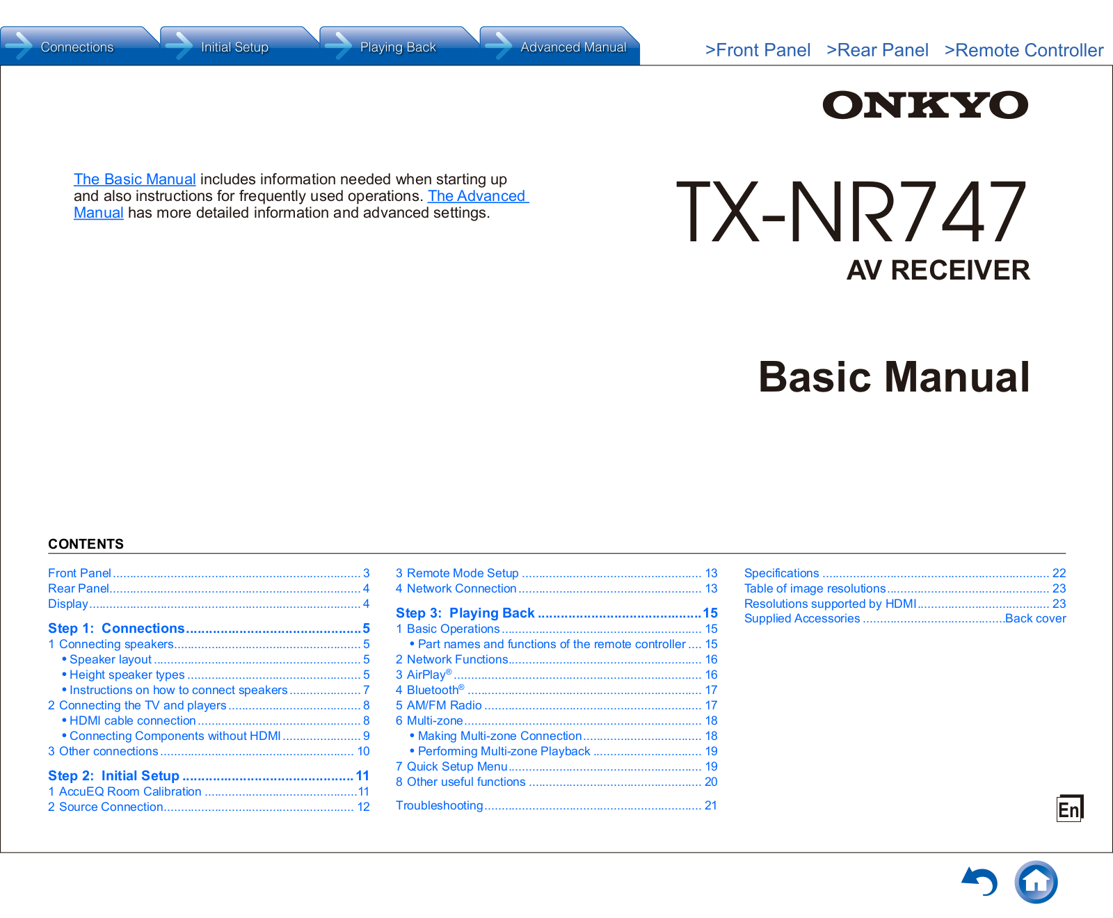Open 'Speaker layout' entry
The height and width of the screenshot is (918, 1113).
click(216, 659)
